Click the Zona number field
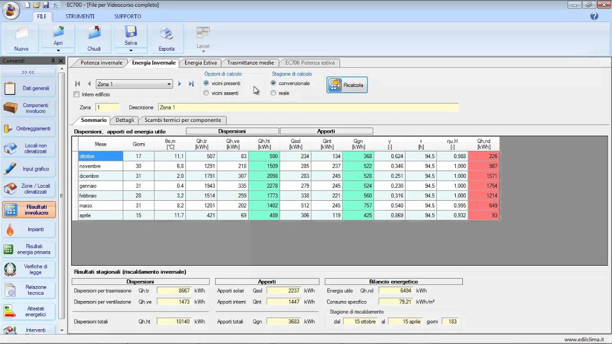This screenshot has height=344, width=612. [107, 107]
